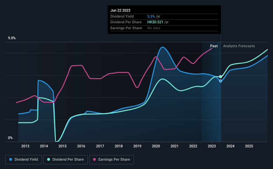This screenshot has height=169, width=273.
Task: Select the 2025 year tick on axis
Action: coord(249,146)
